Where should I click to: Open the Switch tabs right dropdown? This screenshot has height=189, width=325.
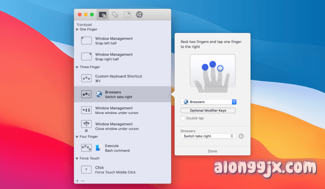[x=208, y=136]
